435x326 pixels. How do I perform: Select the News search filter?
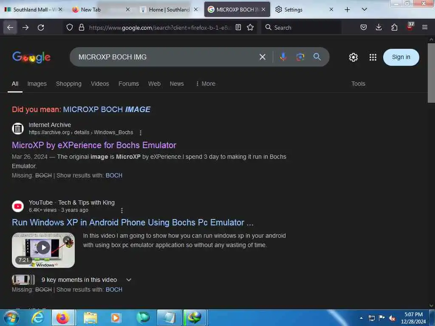coord(177,84)
